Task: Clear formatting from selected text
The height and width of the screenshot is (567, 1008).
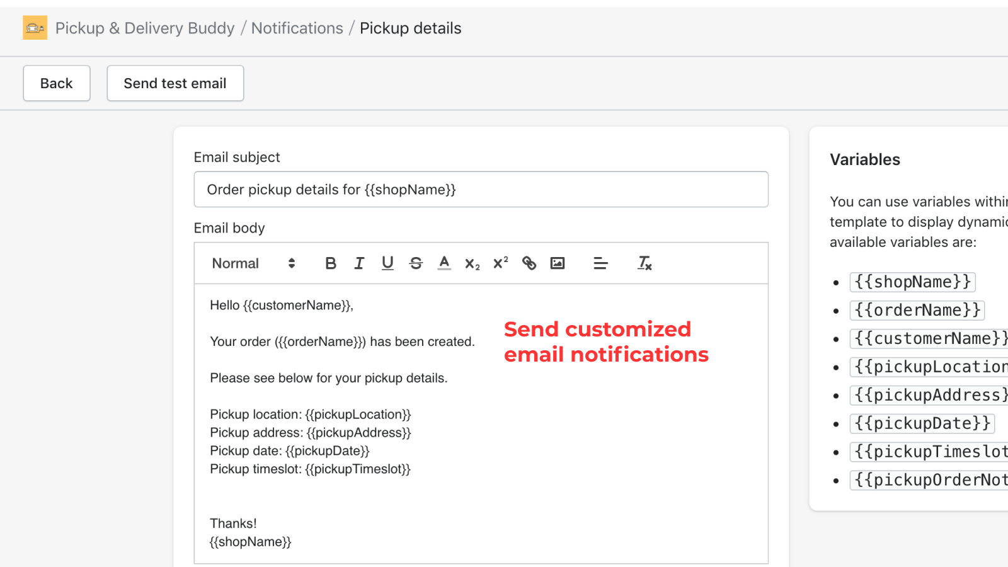Action: (644, 263)
